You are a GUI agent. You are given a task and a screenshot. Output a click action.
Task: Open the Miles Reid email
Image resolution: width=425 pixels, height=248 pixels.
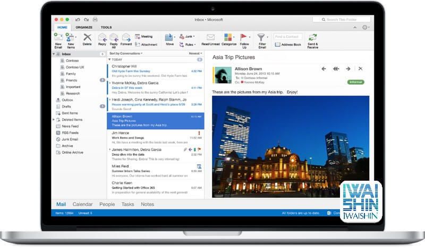click(x=156, y=171)
